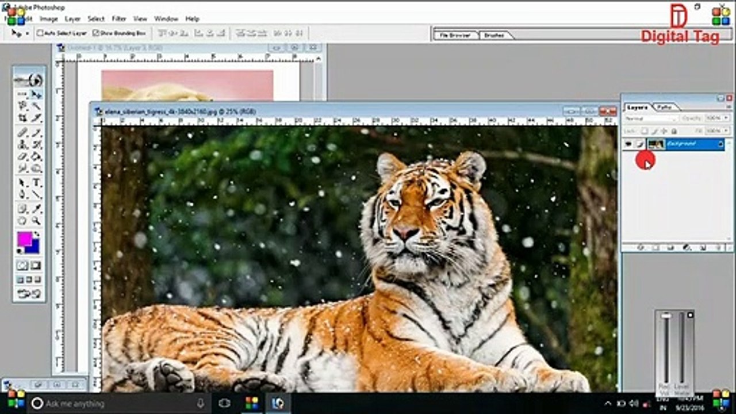The width and height of the screenshot is (736, 414).
Task: Open the Help menu
Action: point(192,19)
